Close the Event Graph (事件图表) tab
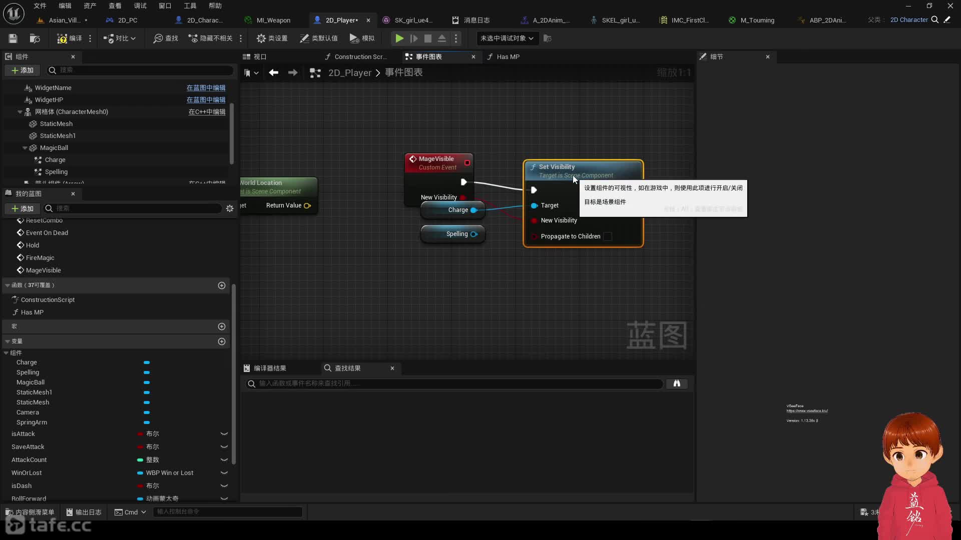The image size is (961, 540). click(x=473, y=57)
